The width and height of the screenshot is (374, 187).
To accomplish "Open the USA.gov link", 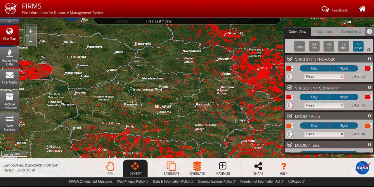I will pyautogui.click(x=296, y=181).
